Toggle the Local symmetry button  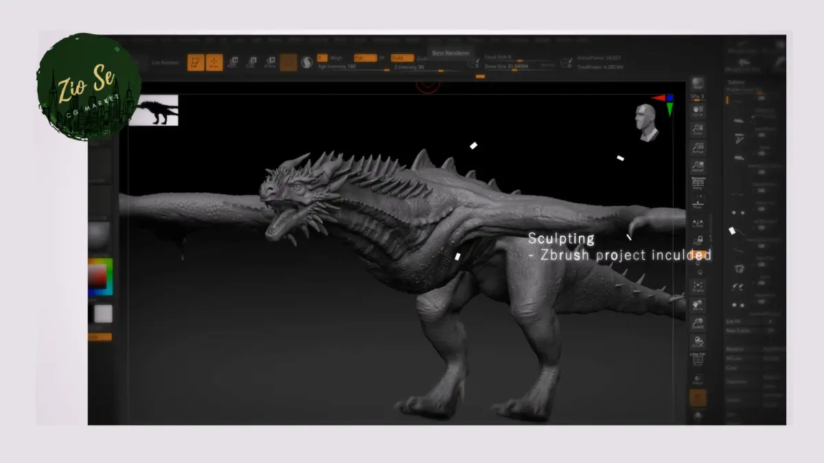click(698, 224)
